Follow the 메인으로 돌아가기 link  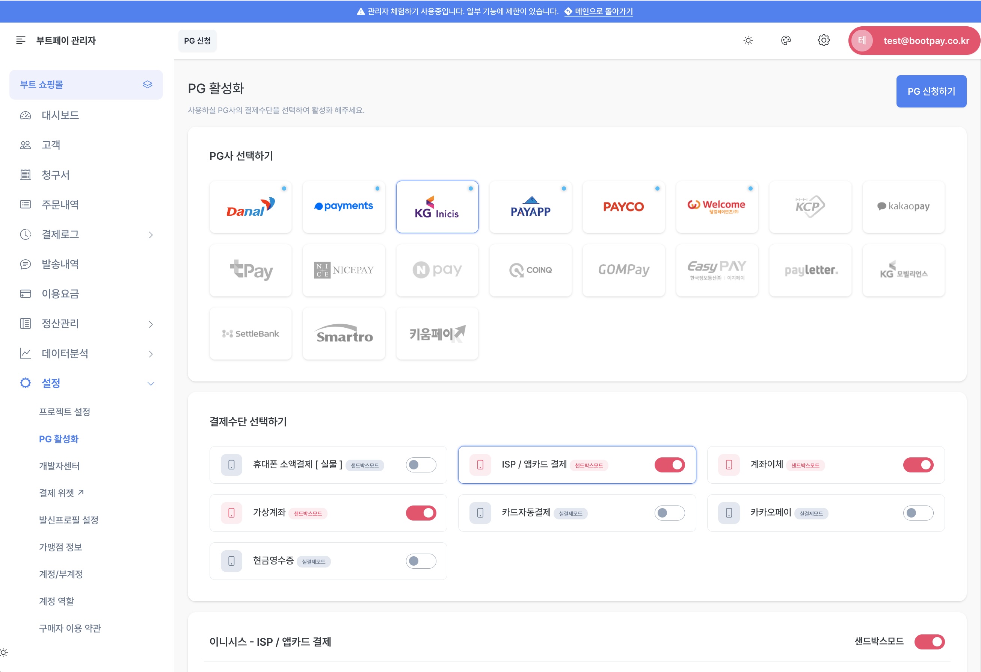point(603,11)
